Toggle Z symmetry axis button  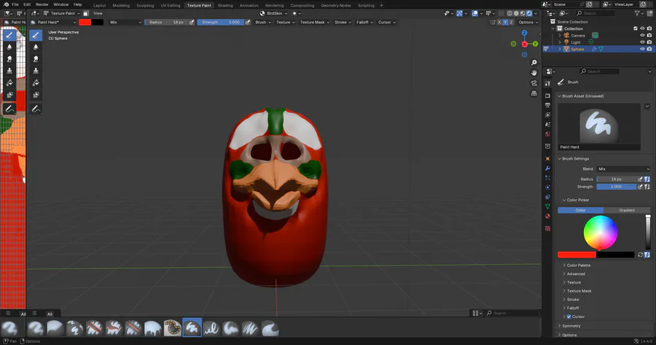[511, 22]
